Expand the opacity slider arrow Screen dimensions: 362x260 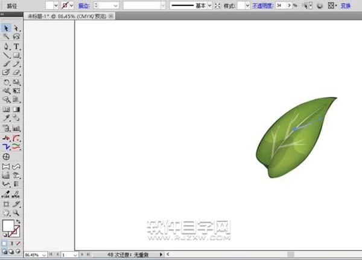point(289,5)
